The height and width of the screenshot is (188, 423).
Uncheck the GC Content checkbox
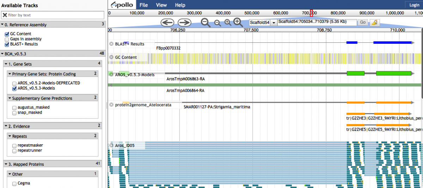pyautogui.click(x=7, y=34)
